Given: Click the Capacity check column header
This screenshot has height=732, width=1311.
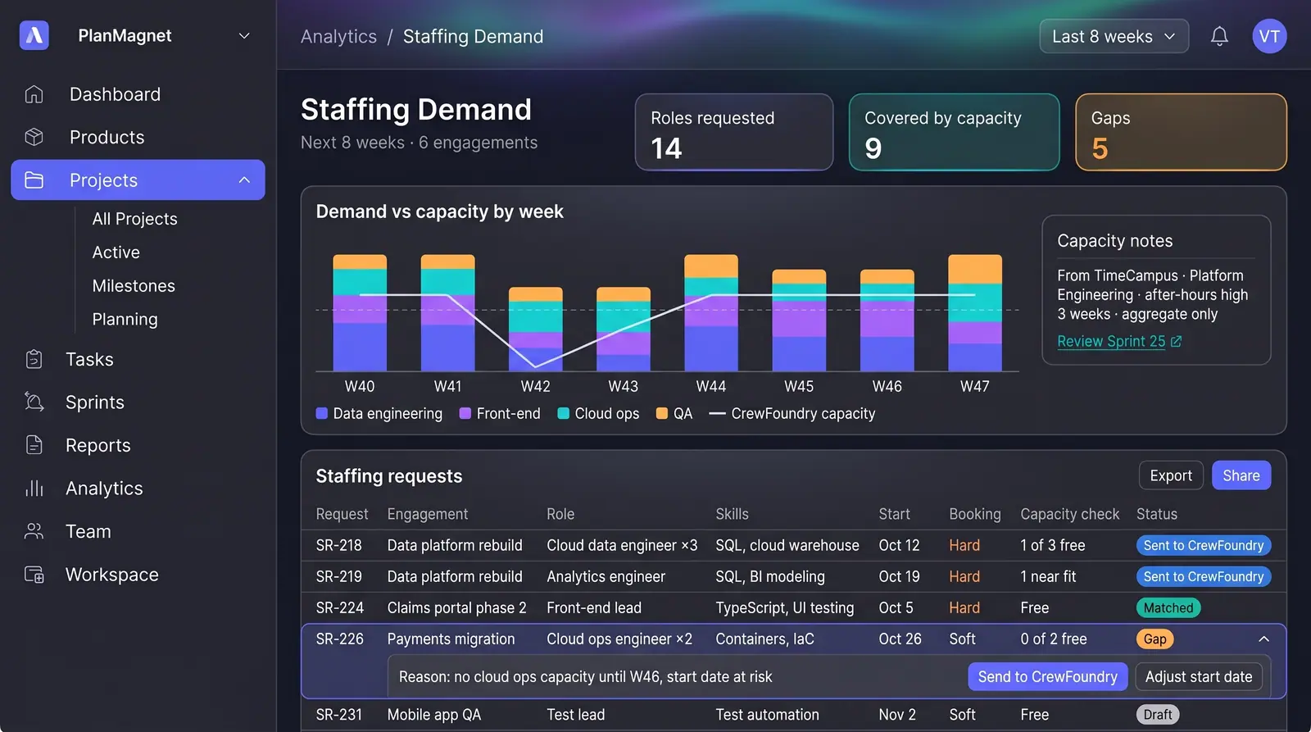Looking at the screenshot, I should [x=1069, y=514].
